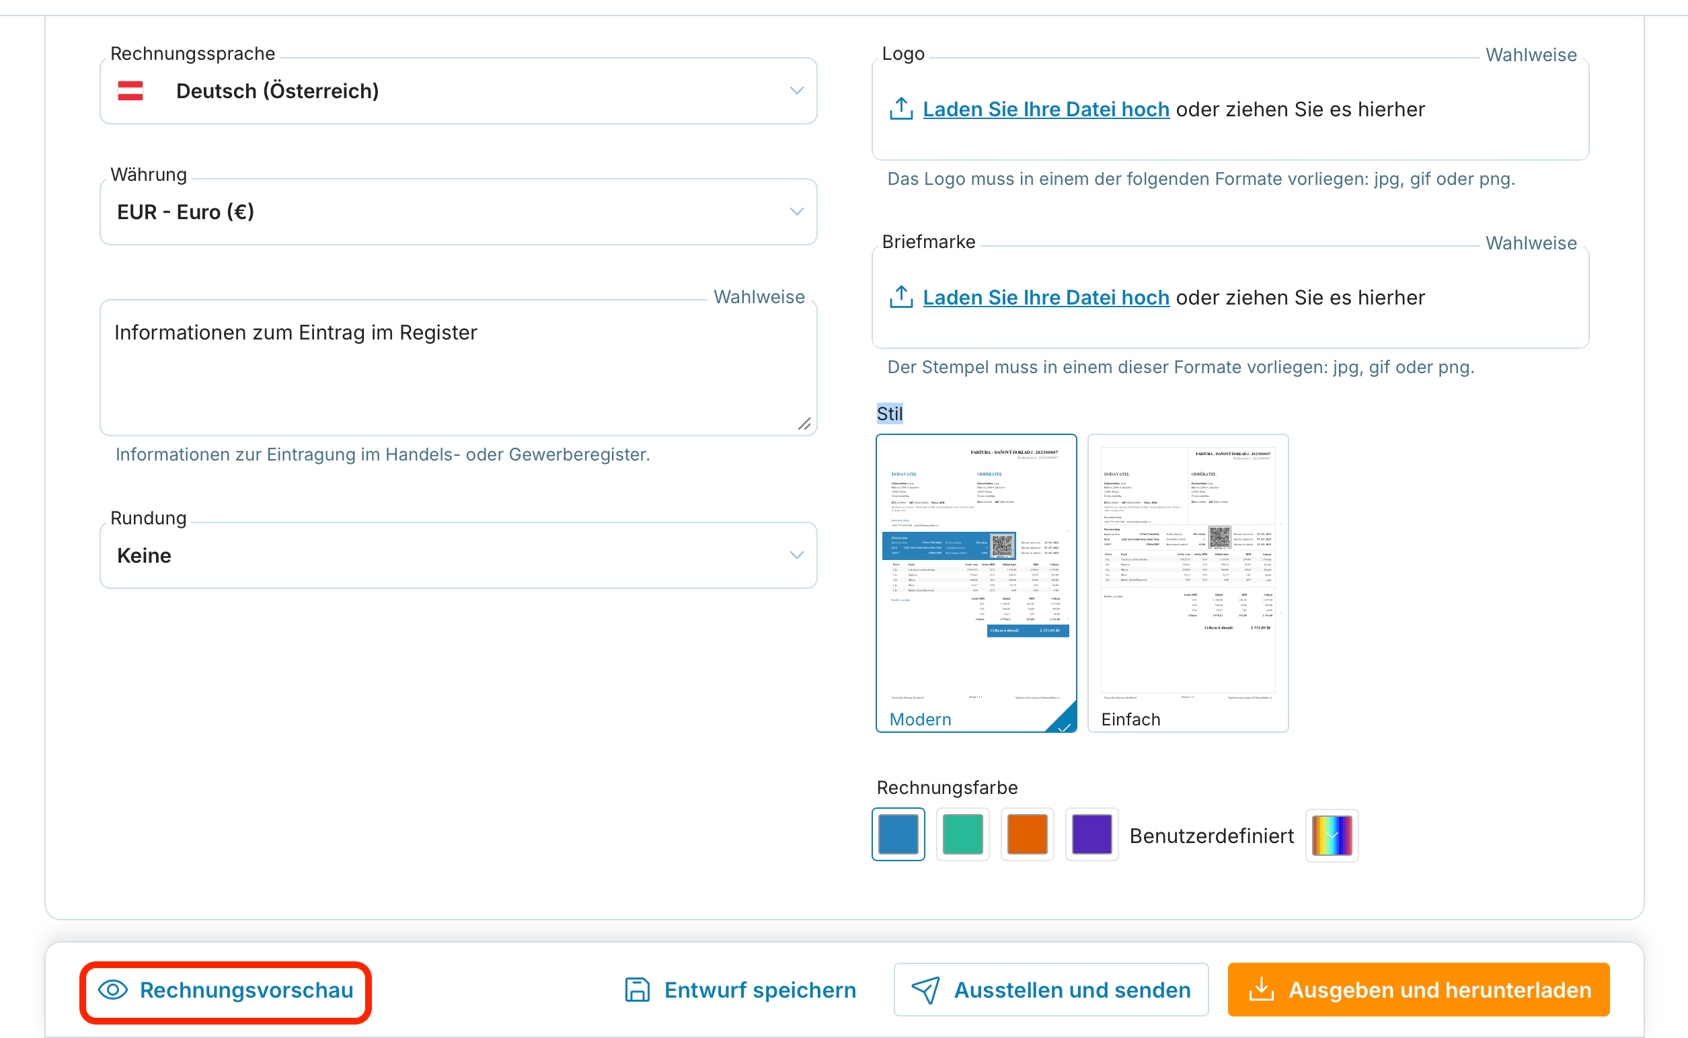Click the Modern style checkmark corner
The width and height of the screenshot is (1688, 1038).
coord(1064,721)
